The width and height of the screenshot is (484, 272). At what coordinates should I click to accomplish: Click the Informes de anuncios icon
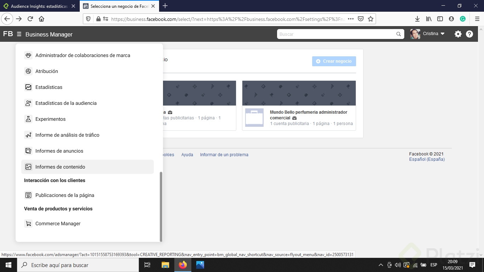point(28,151)
